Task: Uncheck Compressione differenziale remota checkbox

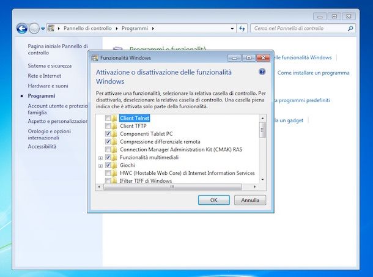Action: [x=108, y=142]
